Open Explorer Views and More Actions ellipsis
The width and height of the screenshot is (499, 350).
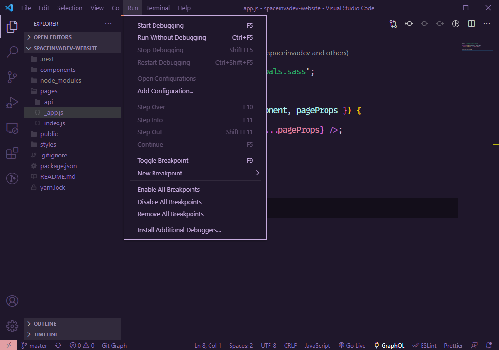coord(108,23)
